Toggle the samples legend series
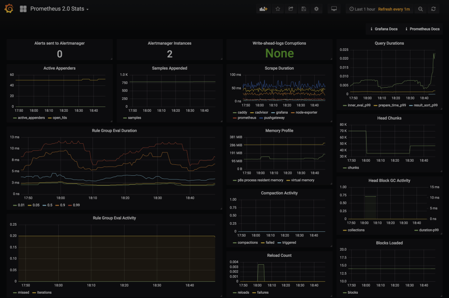 click(x=134, y=117)
